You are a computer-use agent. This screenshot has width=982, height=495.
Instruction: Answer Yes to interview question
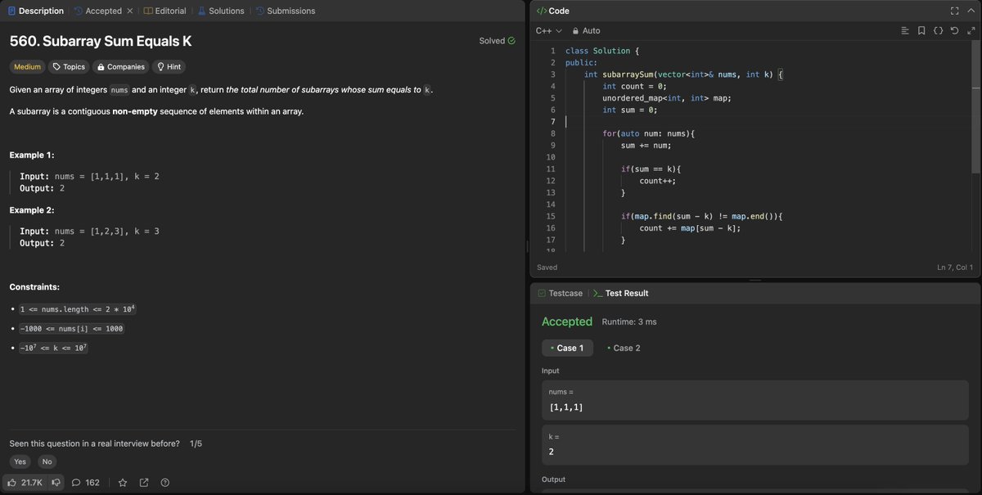(x=20, y=461)
